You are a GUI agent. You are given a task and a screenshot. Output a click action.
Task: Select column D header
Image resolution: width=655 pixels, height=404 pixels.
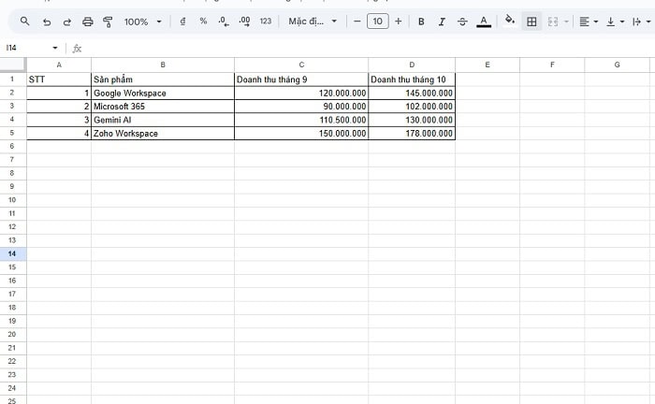[412, 65]
